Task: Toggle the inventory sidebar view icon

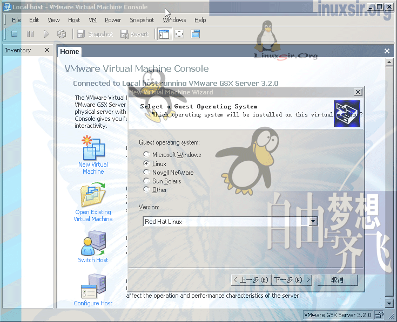Action: coord(164,34)
